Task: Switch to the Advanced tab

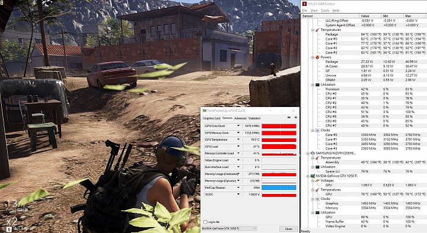Action: [x=240, y=118]
